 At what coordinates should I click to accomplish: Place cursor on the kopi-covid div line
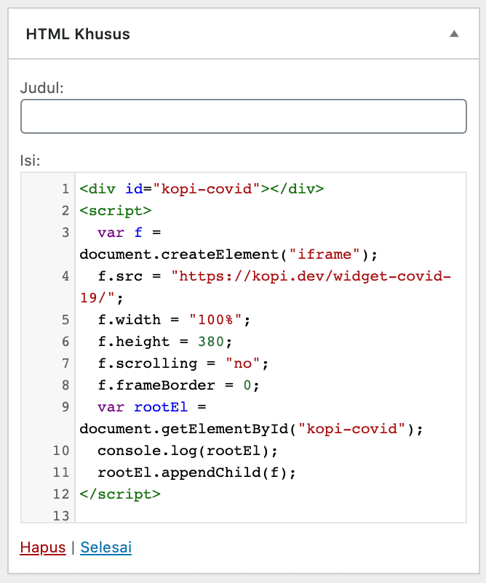(201, 189)
